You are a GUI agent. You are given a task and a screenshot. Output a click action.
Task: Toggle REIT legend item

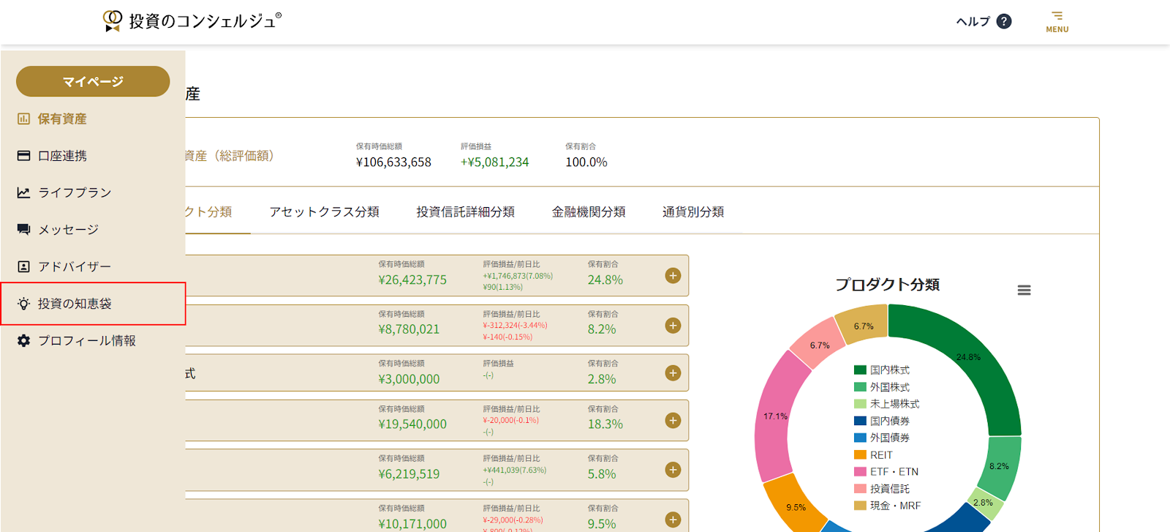873,455
